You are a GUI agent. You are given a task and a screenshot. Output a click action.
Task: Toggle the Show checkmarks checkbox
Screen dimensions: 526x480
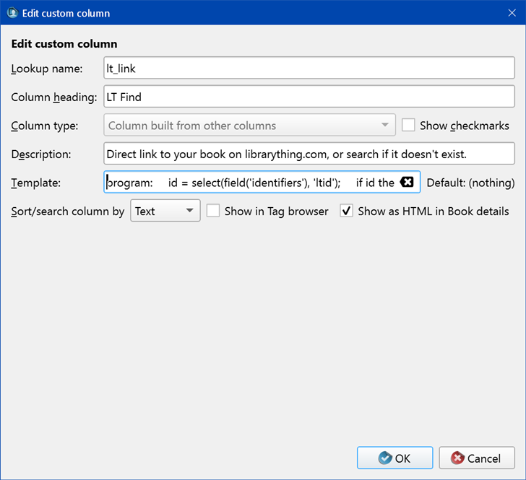[x=408, y=126]
